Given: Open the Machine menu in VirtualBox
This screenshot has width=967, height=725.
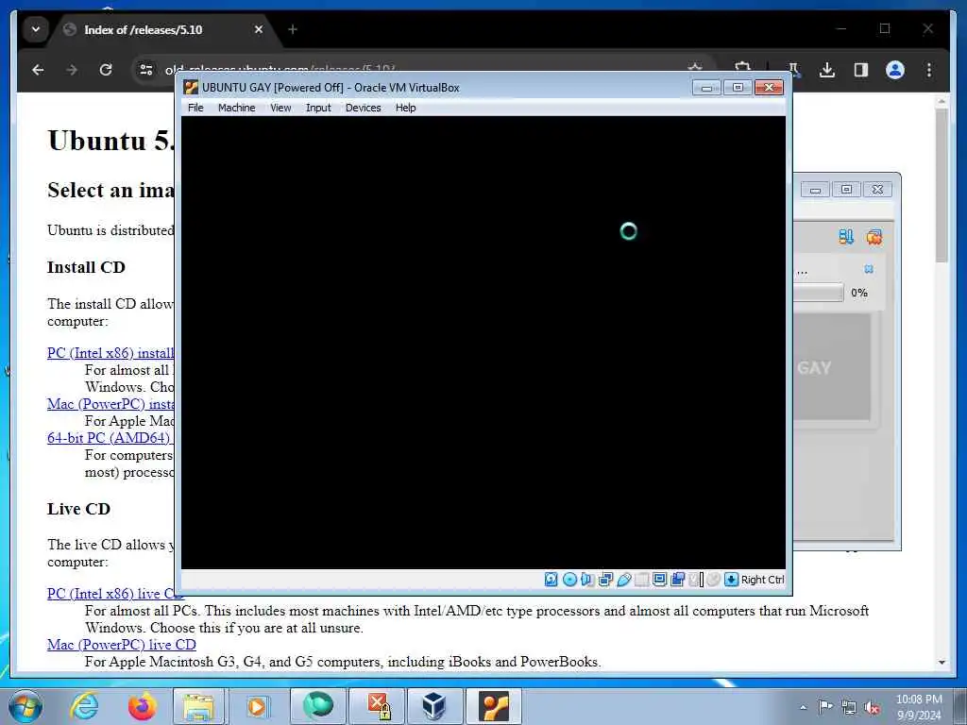Looking at the screenshot, I should tap(236, 108).
